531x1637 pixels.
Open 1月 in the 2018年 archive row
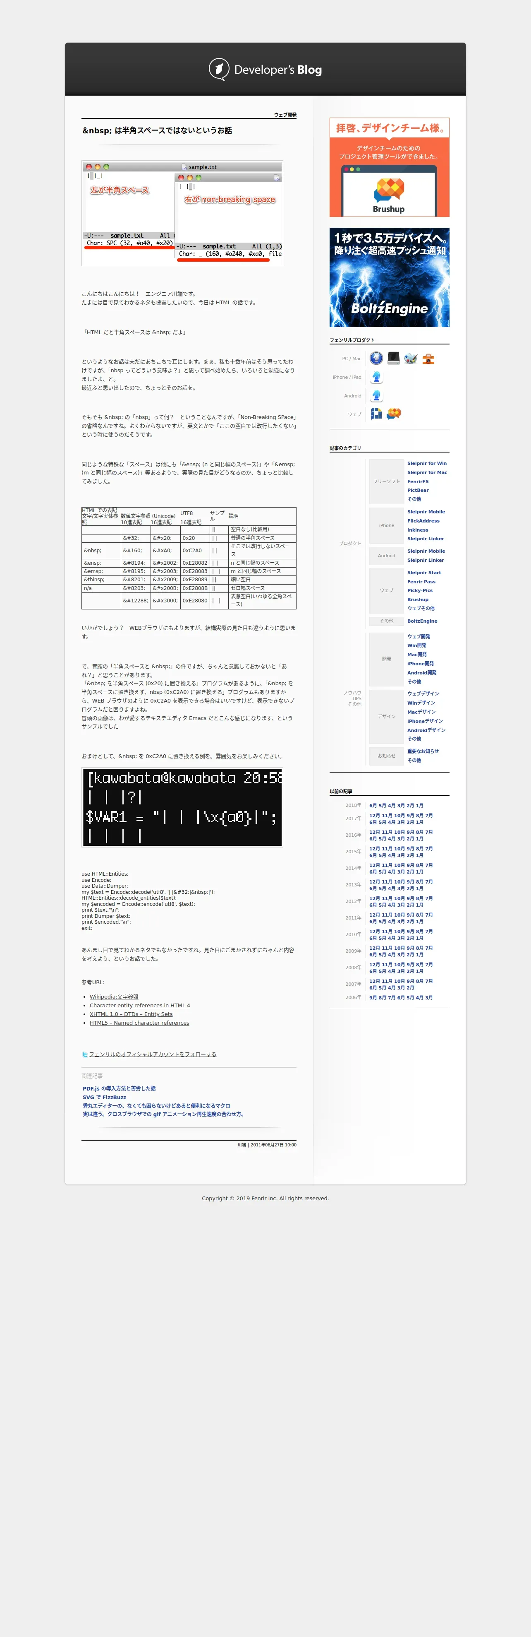coord(419,805)
